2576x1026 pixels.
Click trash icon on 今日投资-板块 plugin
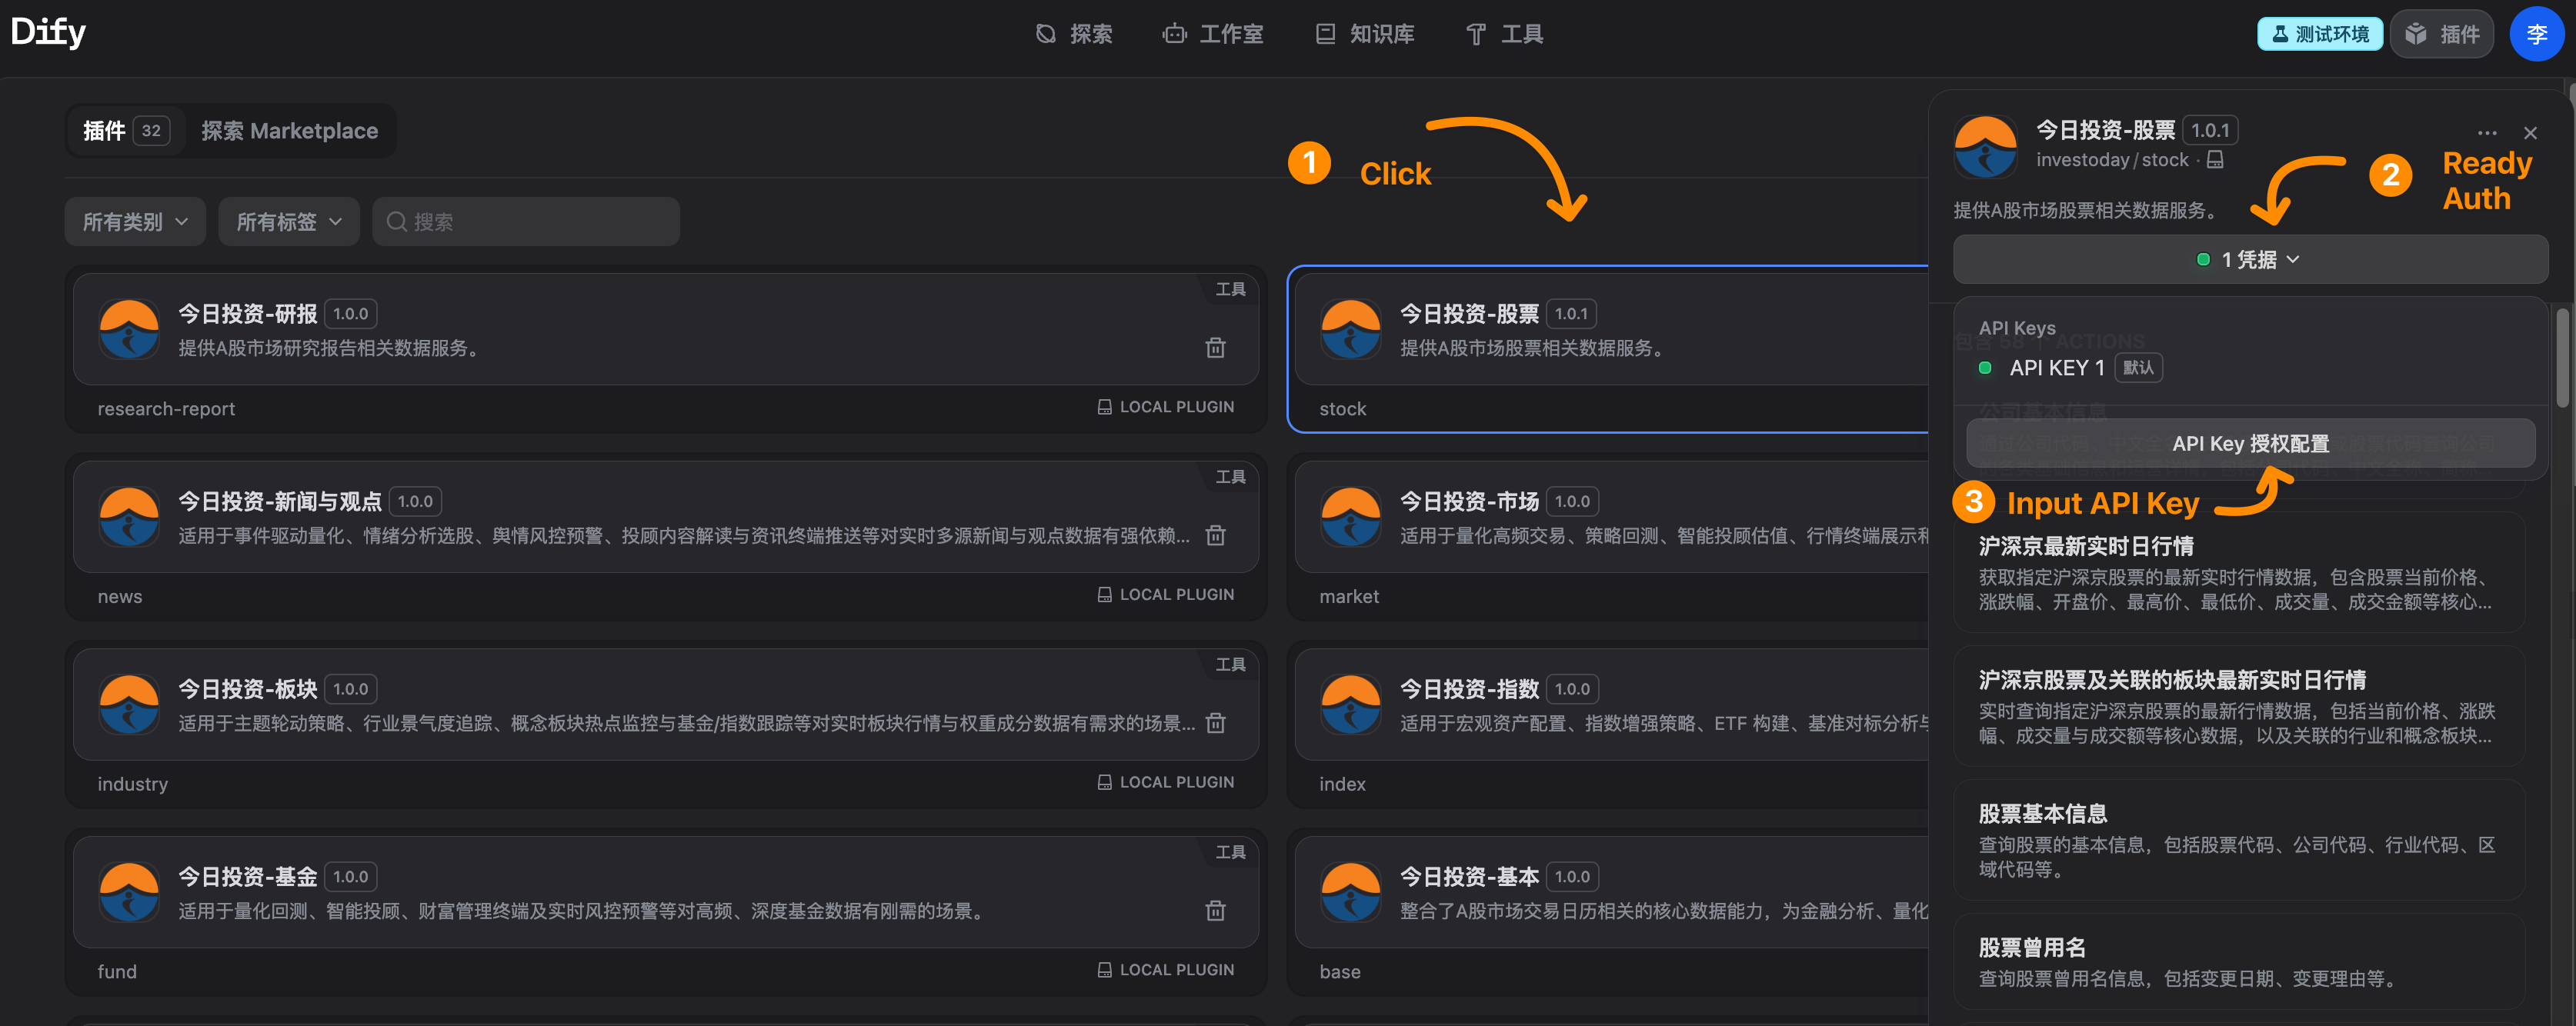[x=1215, y=722]
